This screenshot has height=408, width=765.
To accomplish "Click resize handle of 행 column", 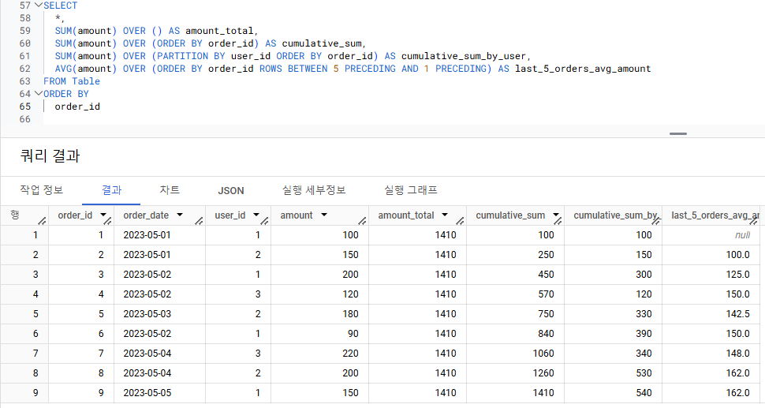I will pyautogui.click(x=43, y=221).
